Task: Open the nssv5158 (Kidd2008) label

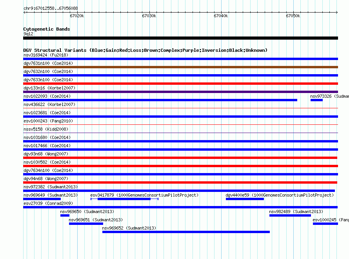Action: pyautogui.click(x=46, y=129)
